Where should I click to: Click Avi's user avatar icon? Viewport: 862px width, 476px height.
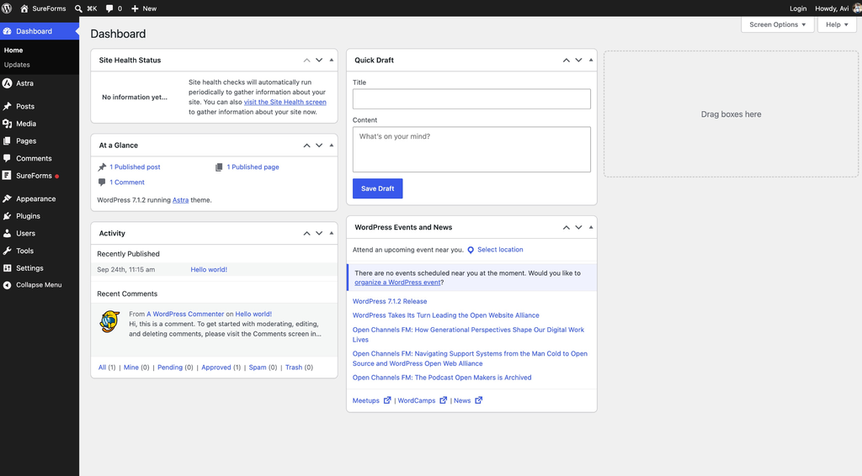(857, 8)
